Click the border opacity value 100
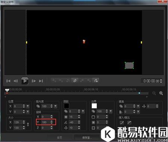The height and width of the screenshot is (142, 168). (101, 111)
